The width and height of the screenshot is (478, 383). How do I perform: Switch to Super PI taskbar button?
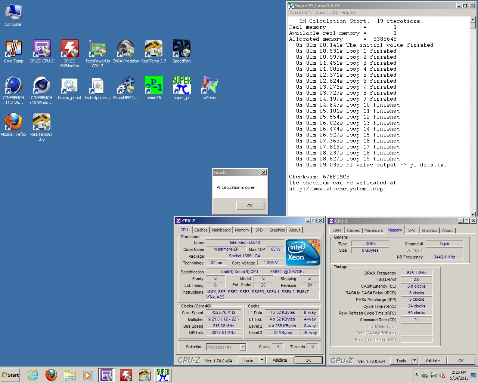[x=163, y=375]
